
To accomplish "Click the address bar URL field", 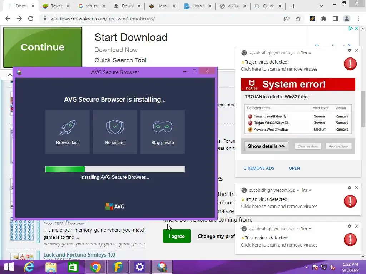I will pyautogui.click(x=161, y=19).
